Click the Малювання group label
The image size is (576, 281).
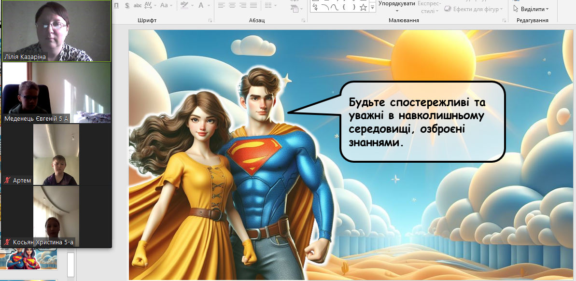pyautogui.click(x=404, y=21)
